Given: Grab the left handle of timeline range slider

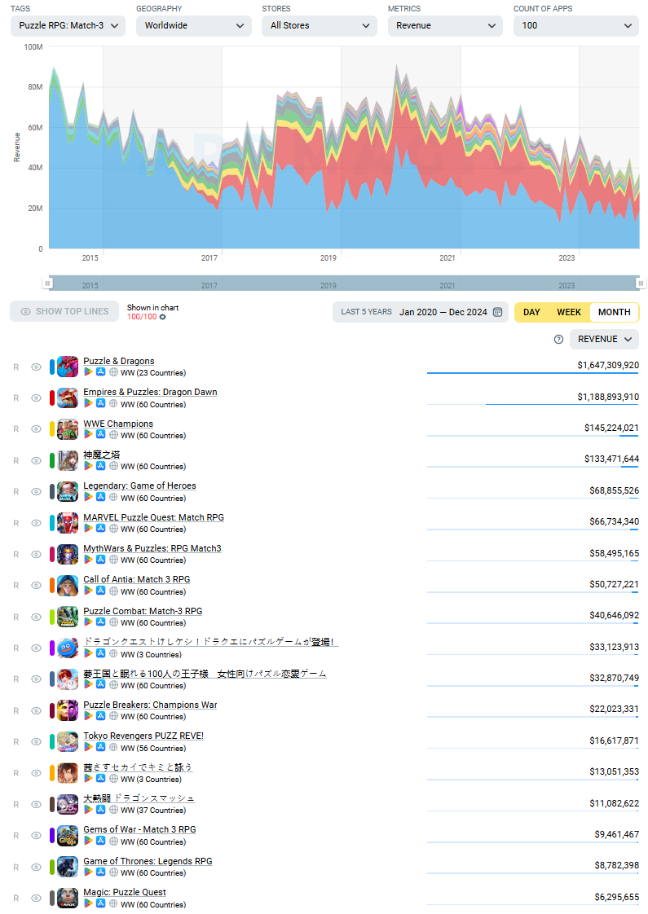Looking at the screenshot, I should [x=47, y=283].
